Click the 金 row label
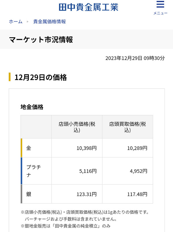This screenshot has height=232, width=173. [29, 148]
